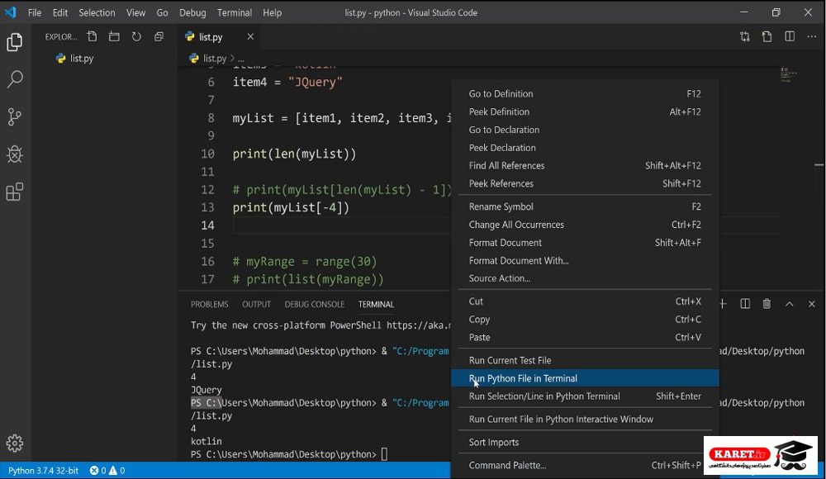826x479 pixels.
Task: Close the terminal panel
Action: point(811,304)
